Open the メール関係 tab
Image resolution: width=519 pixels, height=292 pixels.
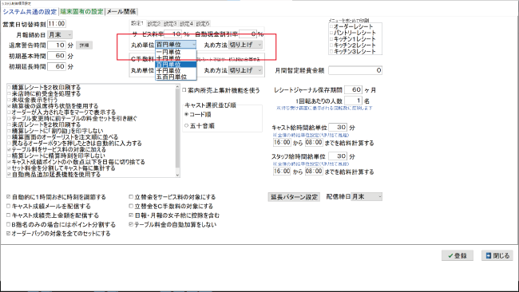(121, 12)
